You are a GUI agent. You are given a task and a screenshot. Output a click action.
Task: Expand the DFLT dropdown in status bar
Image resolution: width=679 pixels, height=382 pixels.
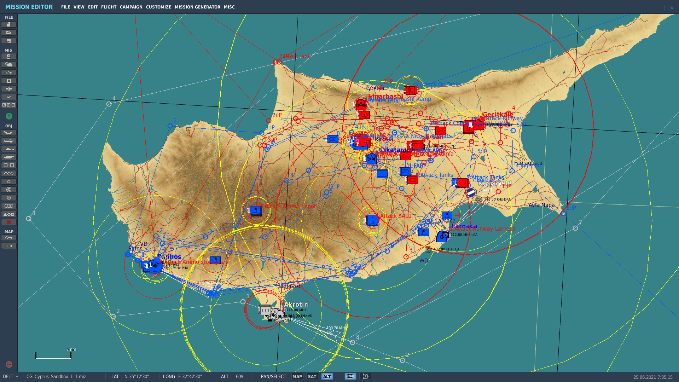[x=11, y=377]
